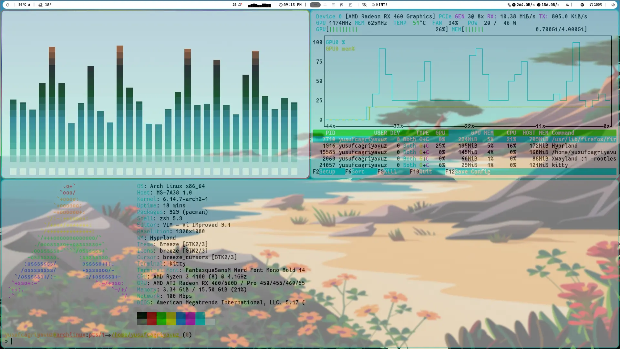This screenshot has width=620, height=349.
Task: Click the blue color block in neofetch
Action: [x=181, y=319]
